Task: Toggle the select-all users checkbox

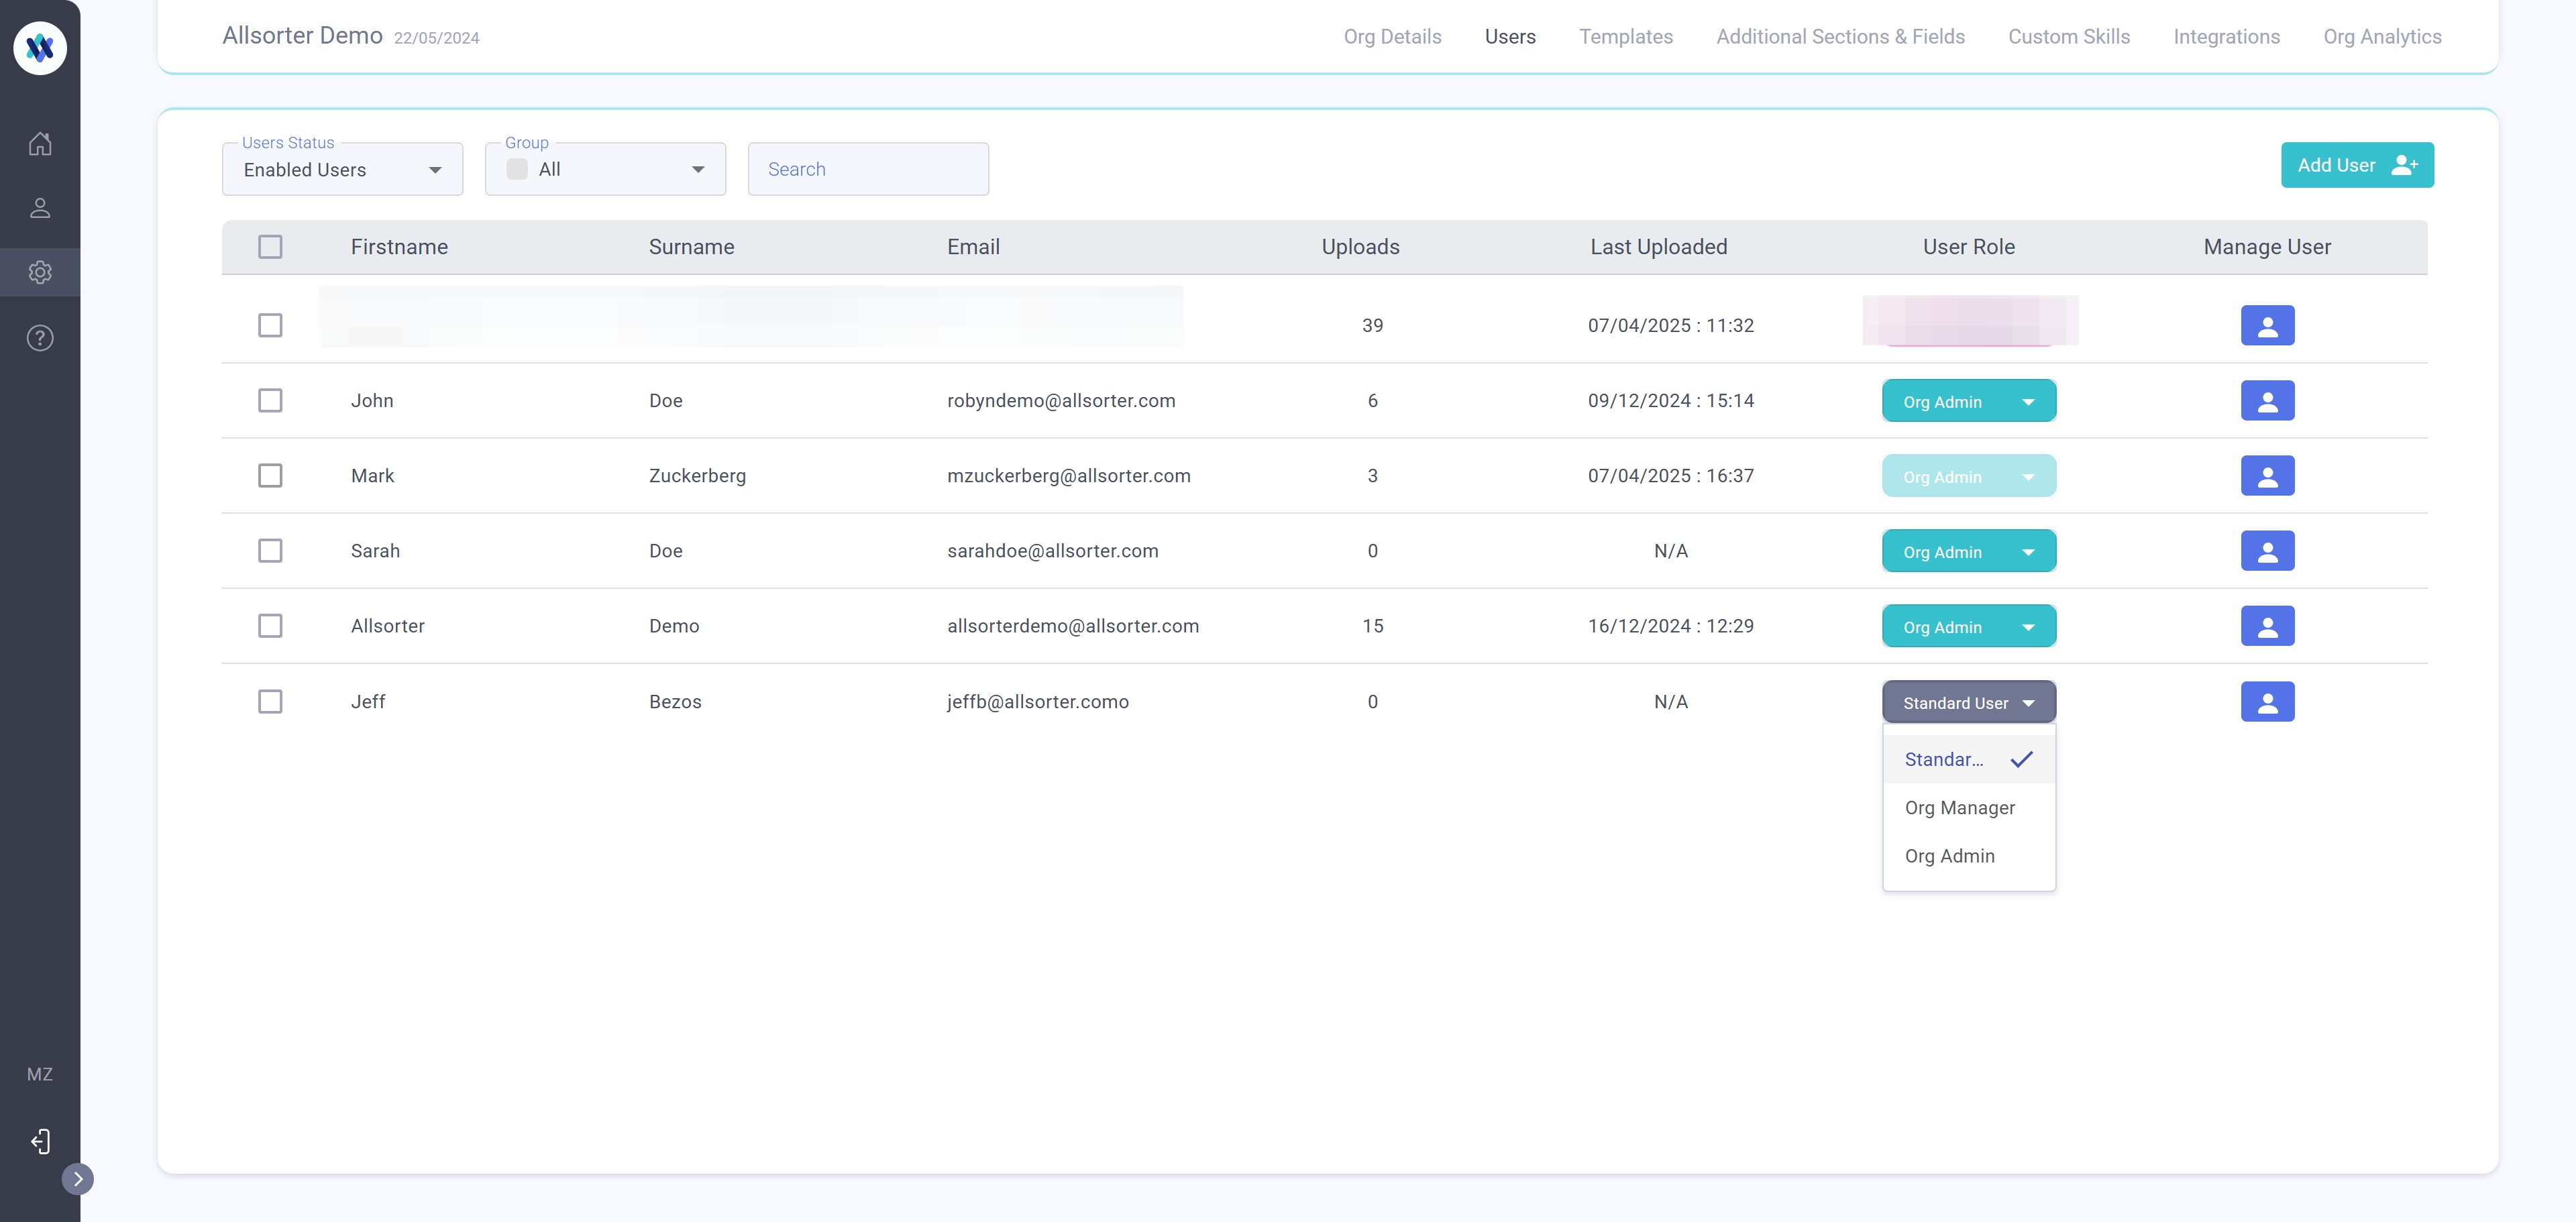Action: coord(270,247)
